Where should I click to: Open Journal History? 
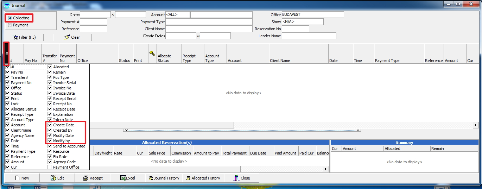click(164, 178)
